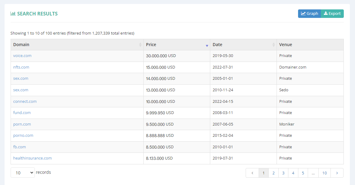The width and height of the screenshot is (355, 185).
Task: Click the sort triangle on the Price column
Action: click(207, 46)
